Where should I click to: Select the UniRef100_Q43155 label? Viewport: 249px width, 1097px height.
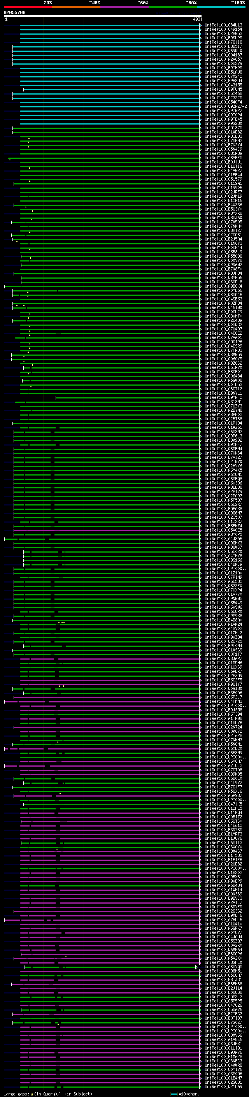click(223, 85)
